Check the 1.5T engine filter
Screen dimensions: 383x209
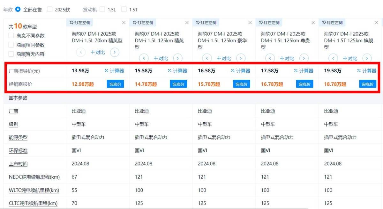click(x=124, y=10)
